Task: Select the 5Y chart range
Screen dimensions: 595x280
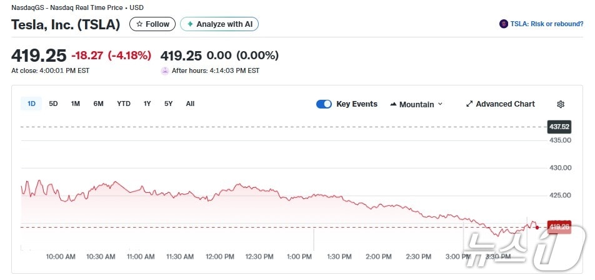Action: click(168, 104)
